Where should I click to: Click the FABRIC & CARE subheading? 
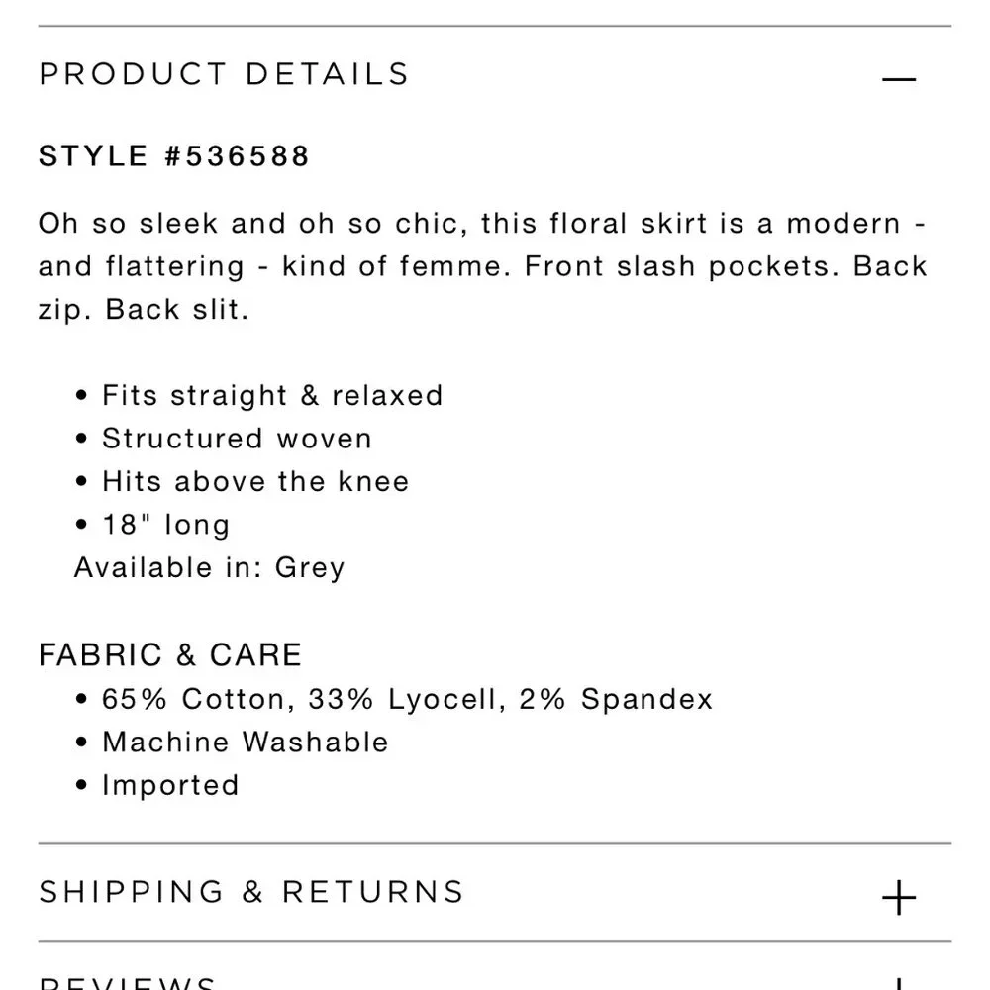click(170, 655)
